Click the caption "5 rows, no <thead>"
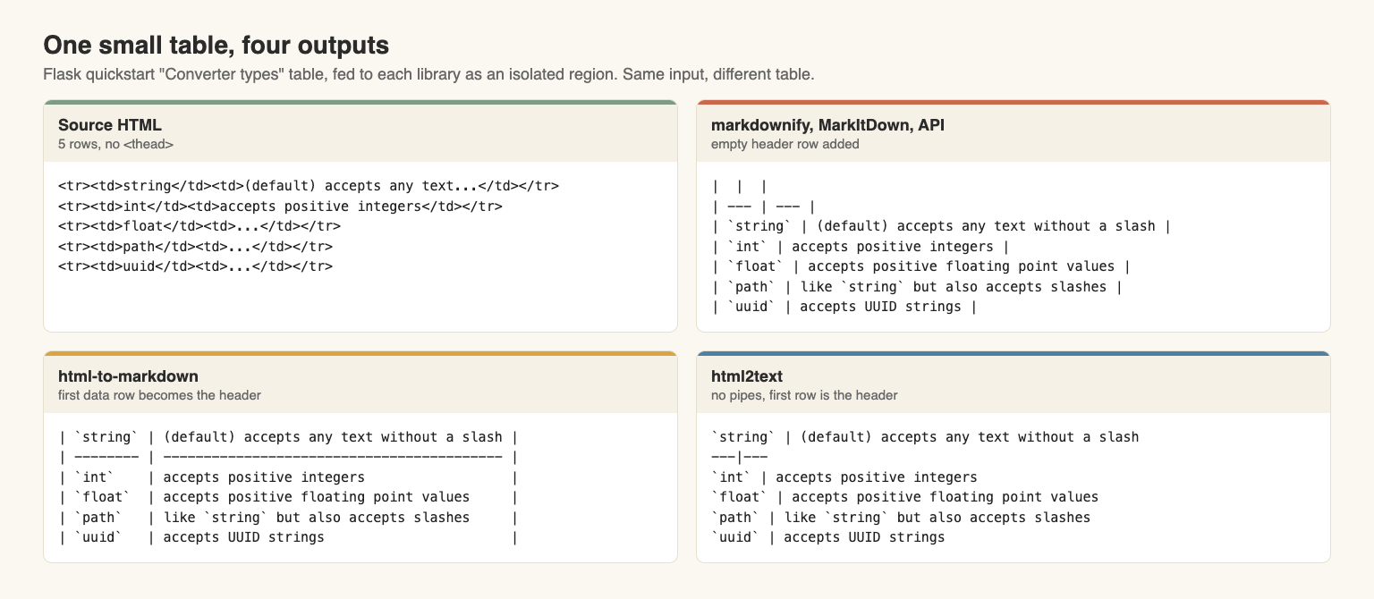1374x599 pixels. click(x=115, y=144)
